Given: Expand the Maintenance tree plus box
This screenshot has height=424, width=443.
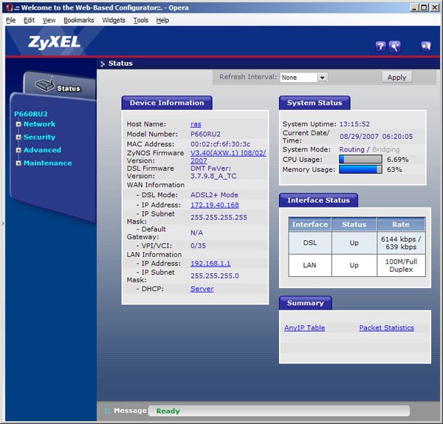Looking at the screenshot, I should pos(18,163).
